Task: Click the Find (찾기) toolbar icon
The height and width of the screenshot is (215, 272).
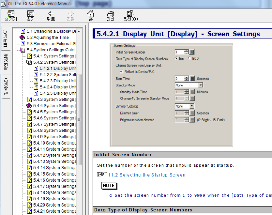Action: tap(31, 13)
